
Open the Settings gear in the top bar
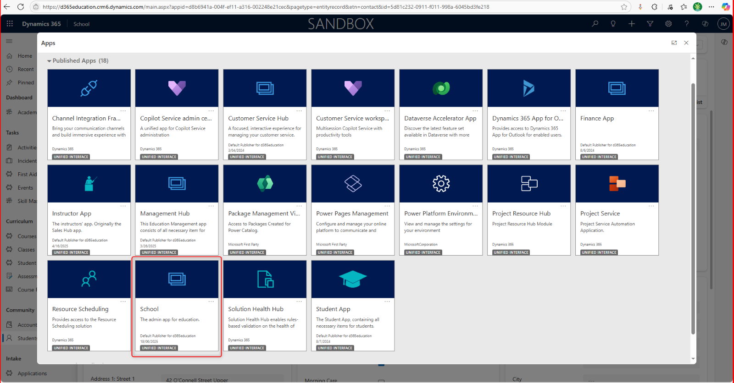tap(668, 24)
